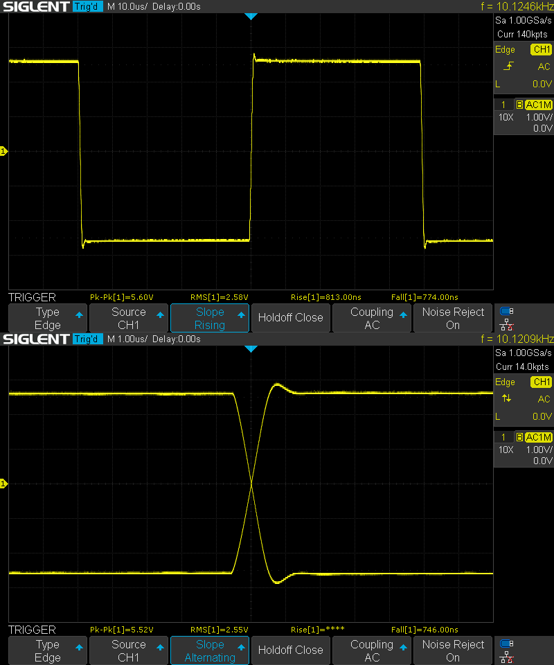Click 1.00V/ scale in 1.00us/ screen

539,450
